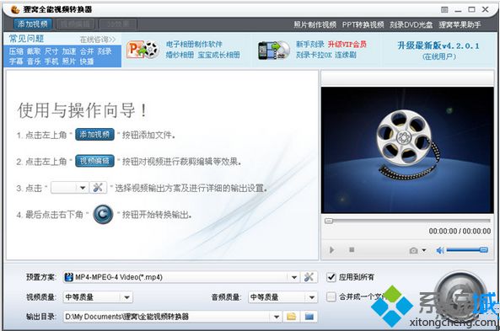This screenshot has width=500, height=331.
Task: Click the film reel preview image
Action: [407, 150]
